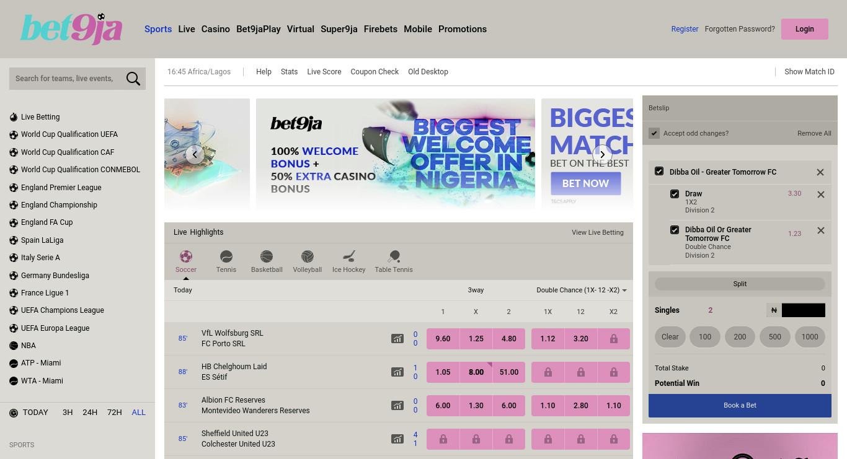The height and width of the screenshot is (459, 847).
Task: Filter events by 24H
Action: [x=90, y=413]
